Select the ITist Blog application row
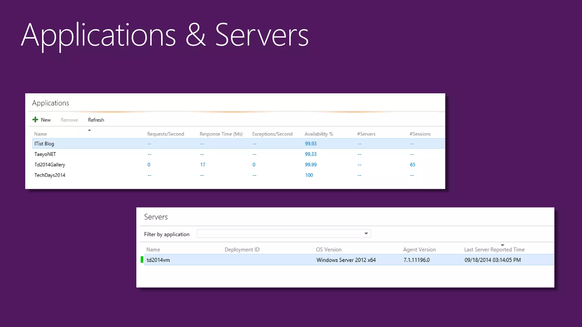 pyautogui.click(x=239, y=143)
